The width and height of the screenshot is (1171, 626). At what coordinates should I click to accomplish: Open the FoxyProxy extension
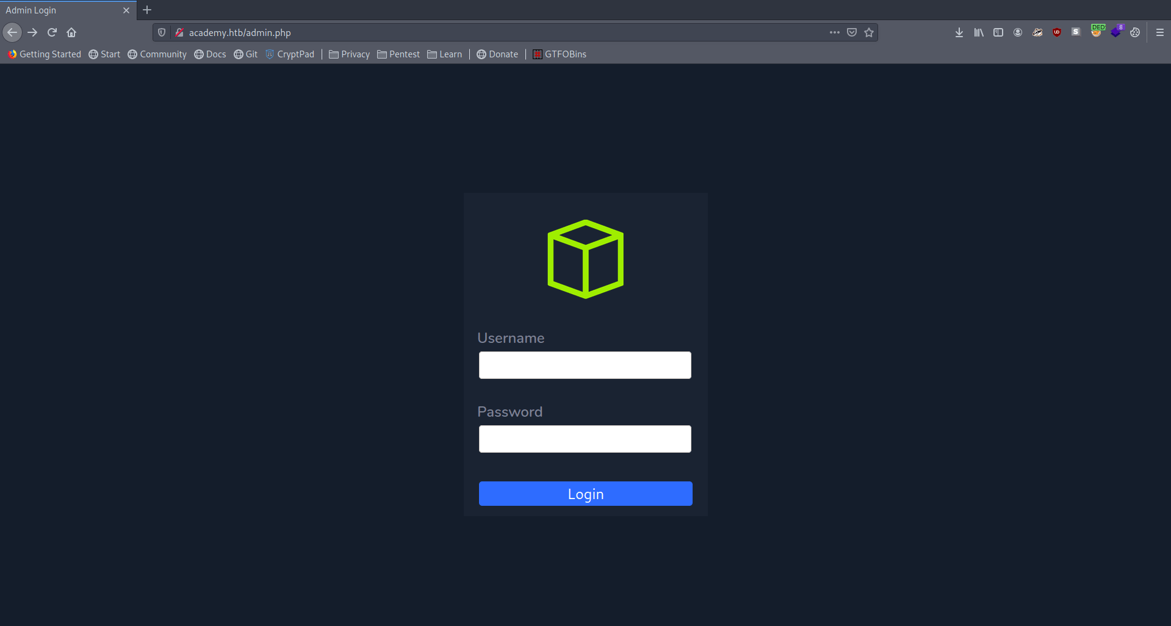(x=1097, y=32)
